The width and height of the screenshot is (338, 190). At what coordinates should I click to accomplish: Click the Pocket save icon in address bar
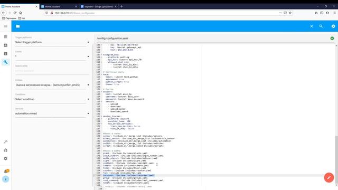pos(285,13)
